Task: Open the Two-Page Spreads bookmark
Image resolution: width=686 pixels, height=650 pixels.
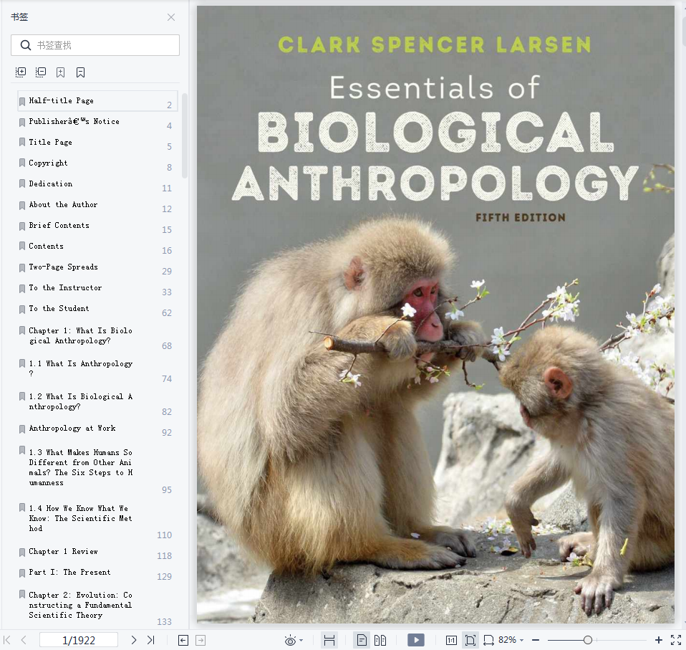Action: coord(97,267)
